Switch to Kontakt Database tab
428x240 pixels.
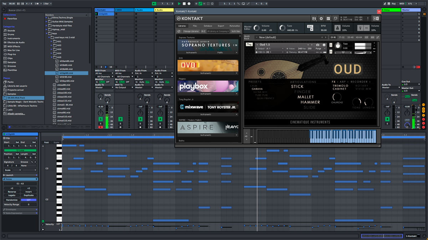208,26
